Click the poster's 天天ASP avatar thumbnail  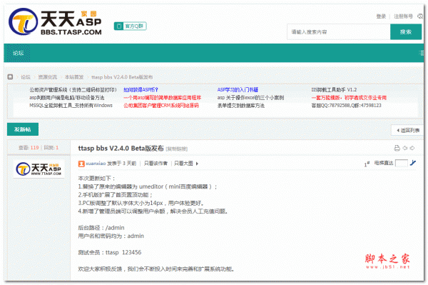[39, 169]
